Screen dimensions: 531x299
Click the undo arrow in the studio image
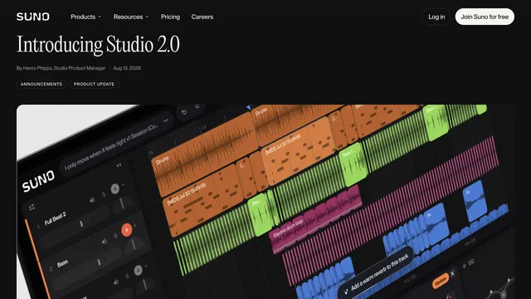point(184,112)
